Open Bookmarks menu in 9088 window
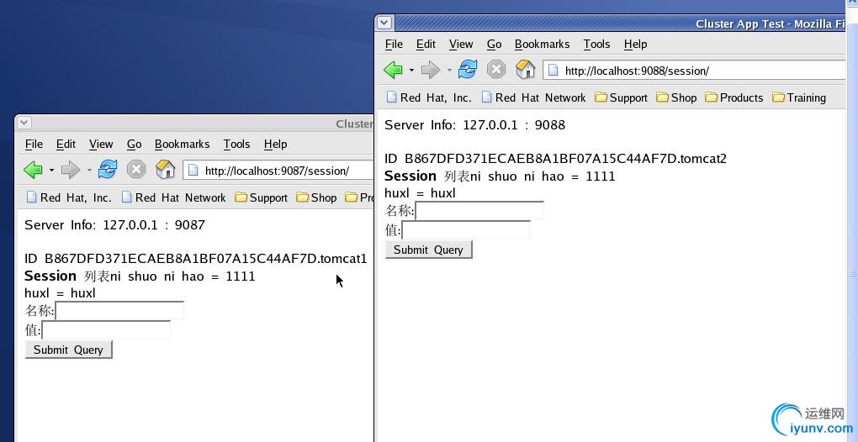The image size is (858, 442). (543, 45)
